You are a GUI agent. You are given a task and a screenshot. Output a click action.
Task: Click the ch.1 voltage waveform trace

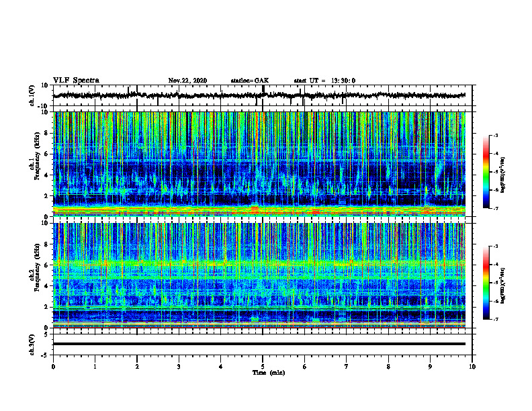click(x=259, y=95)
